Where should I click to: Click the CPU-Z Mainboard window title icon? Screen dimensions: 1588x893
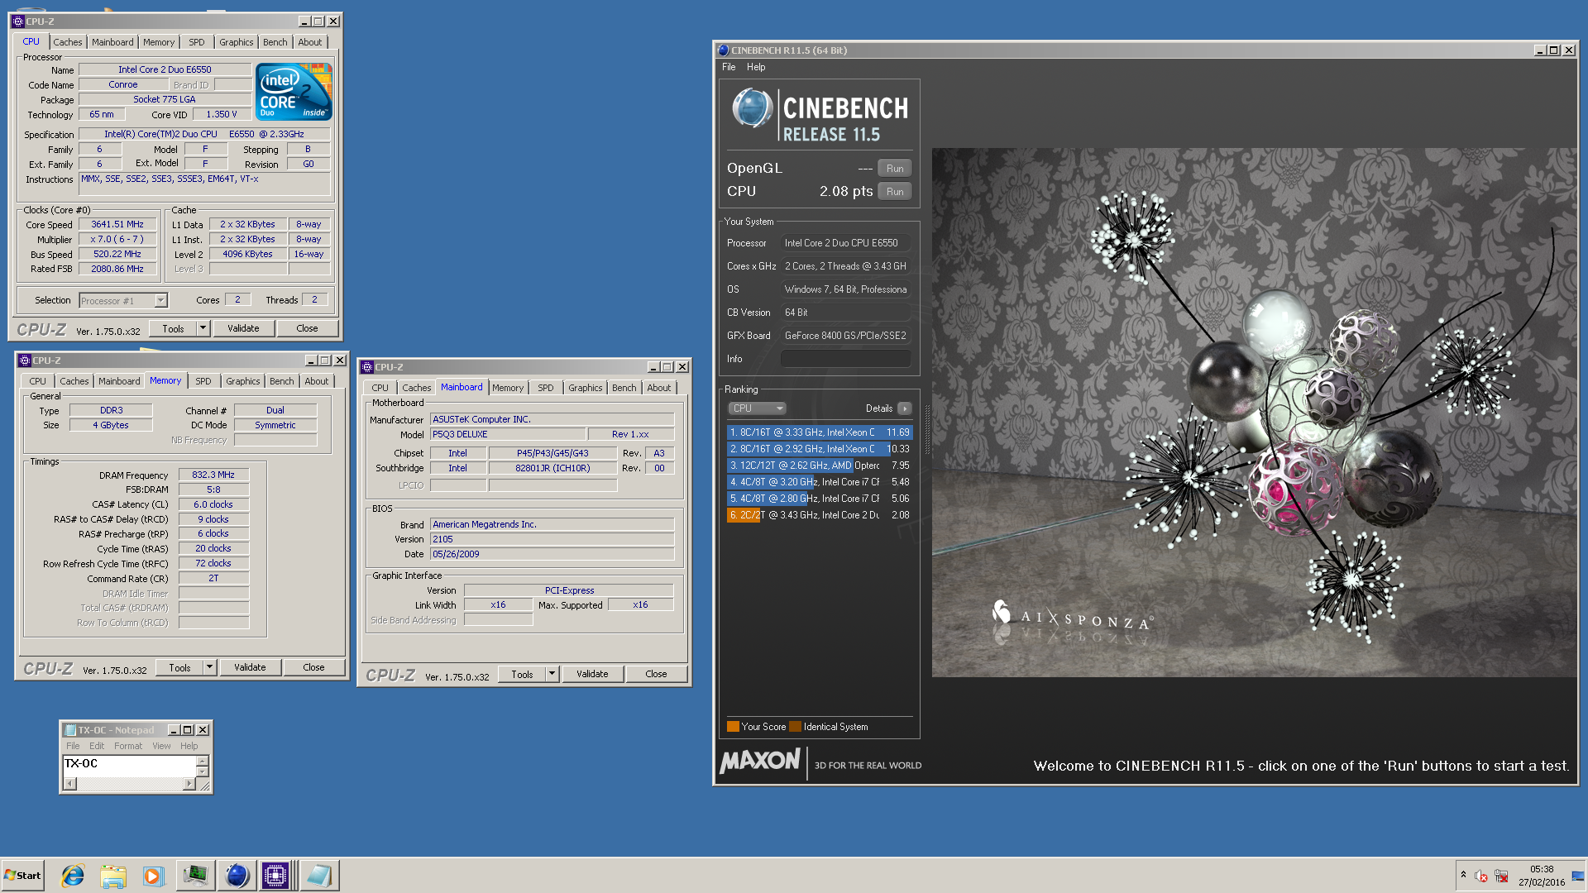click(x=367, y=367)
